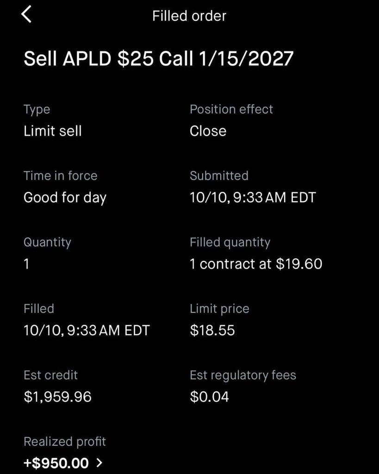The width and height of the screenshot is (379, 474).
Task: Tap the Close position effect value
Action: (x=208, y=131)
